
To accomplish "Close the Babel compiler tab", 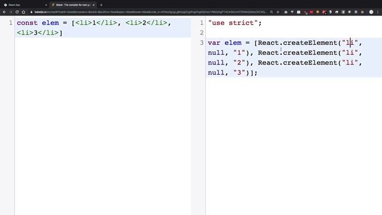I will pyautogui.click(x=94, y=5).
